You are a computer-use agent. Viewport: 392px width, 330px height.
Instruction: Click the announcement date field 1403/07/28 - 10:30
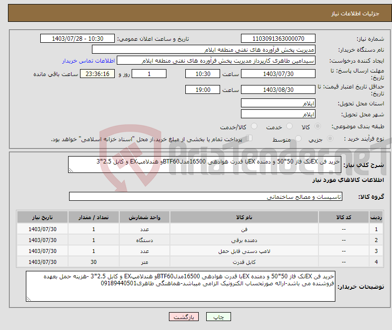[x=77, y=38]
